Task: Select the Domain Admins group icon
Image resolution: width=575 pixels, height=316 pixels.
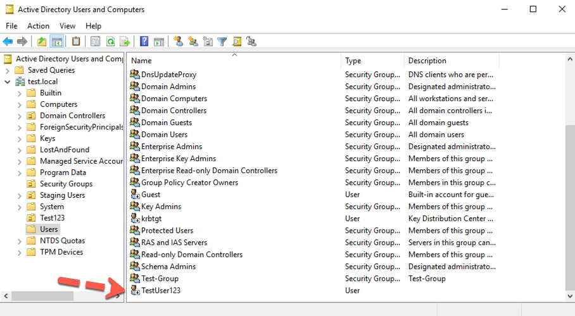Action: coord(135,86)
